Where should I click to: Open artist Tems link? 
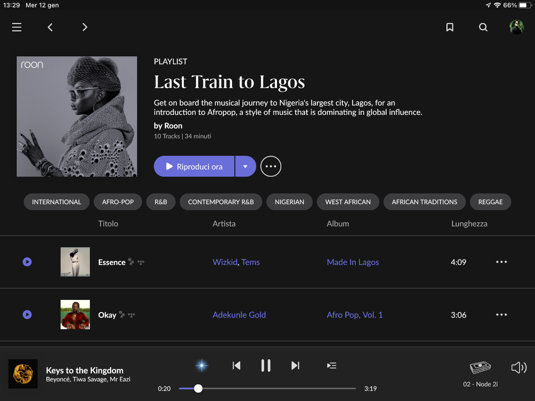[250, 262]
